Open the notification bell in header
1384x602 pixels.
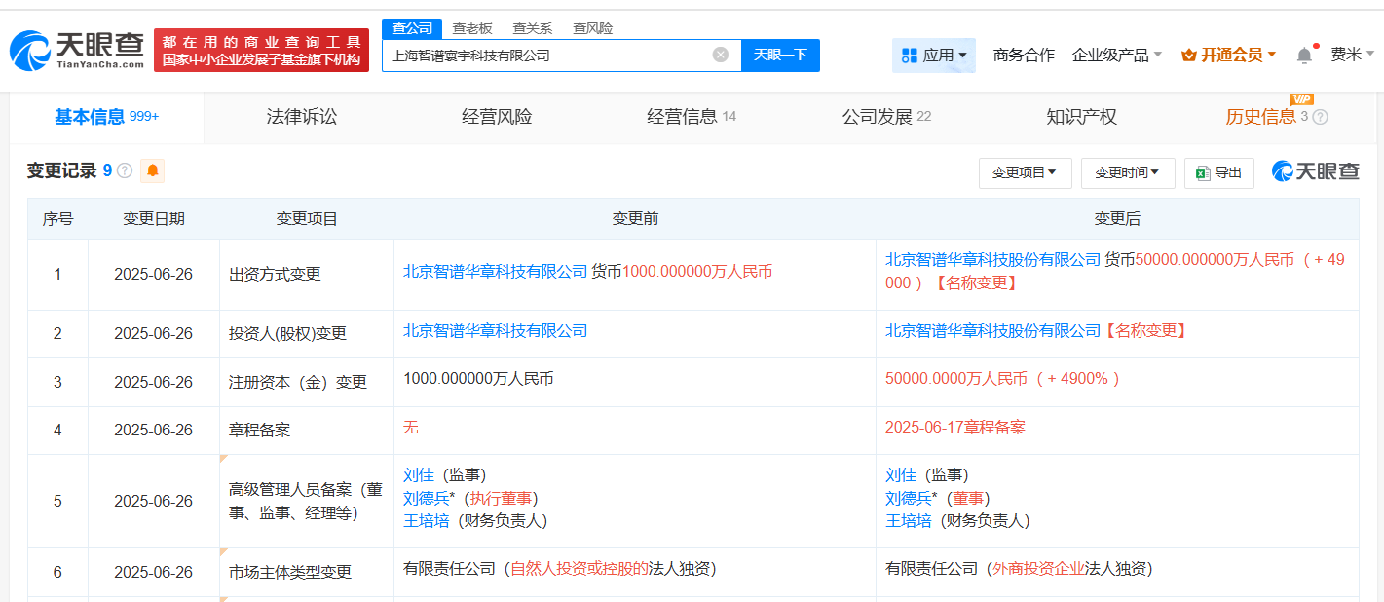click(1304, 56)
